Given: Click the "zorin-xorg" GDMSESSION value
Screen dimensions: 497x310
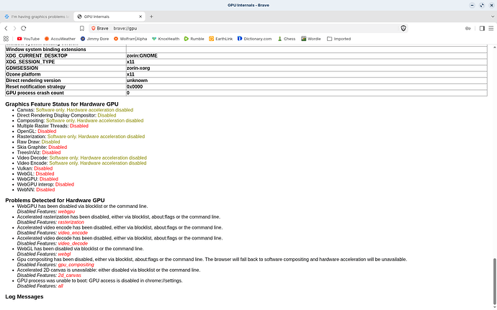Looking at the screenshot, I should (x=138, y=68).
